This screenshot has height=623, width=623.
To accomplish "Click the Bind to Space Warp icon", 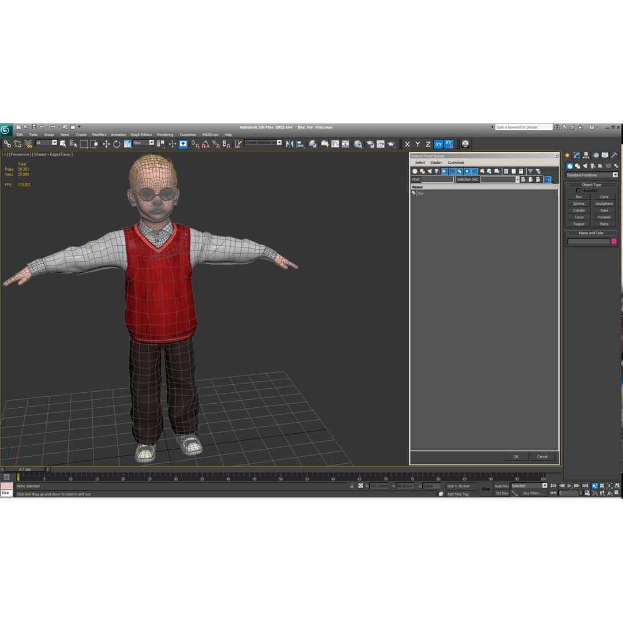I will click(x=28, y=144).
